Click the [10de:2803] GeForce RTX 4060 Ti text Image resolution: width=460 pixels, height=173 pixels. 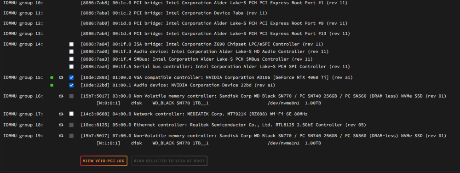pyautogui.click(x=217, y=78)
